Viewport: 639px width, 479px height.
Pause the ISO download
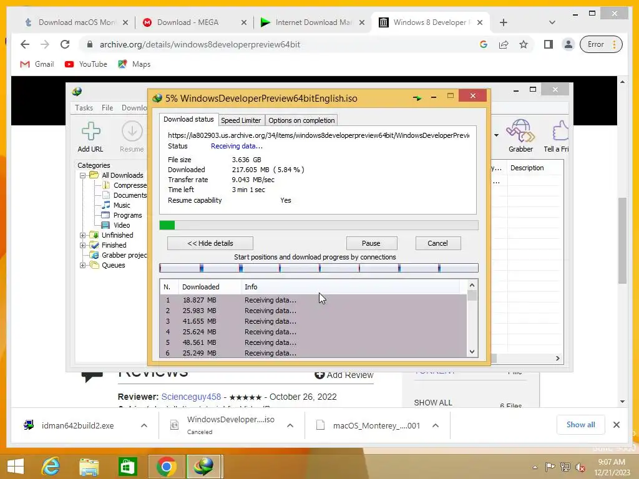click(x=371, y=243)
